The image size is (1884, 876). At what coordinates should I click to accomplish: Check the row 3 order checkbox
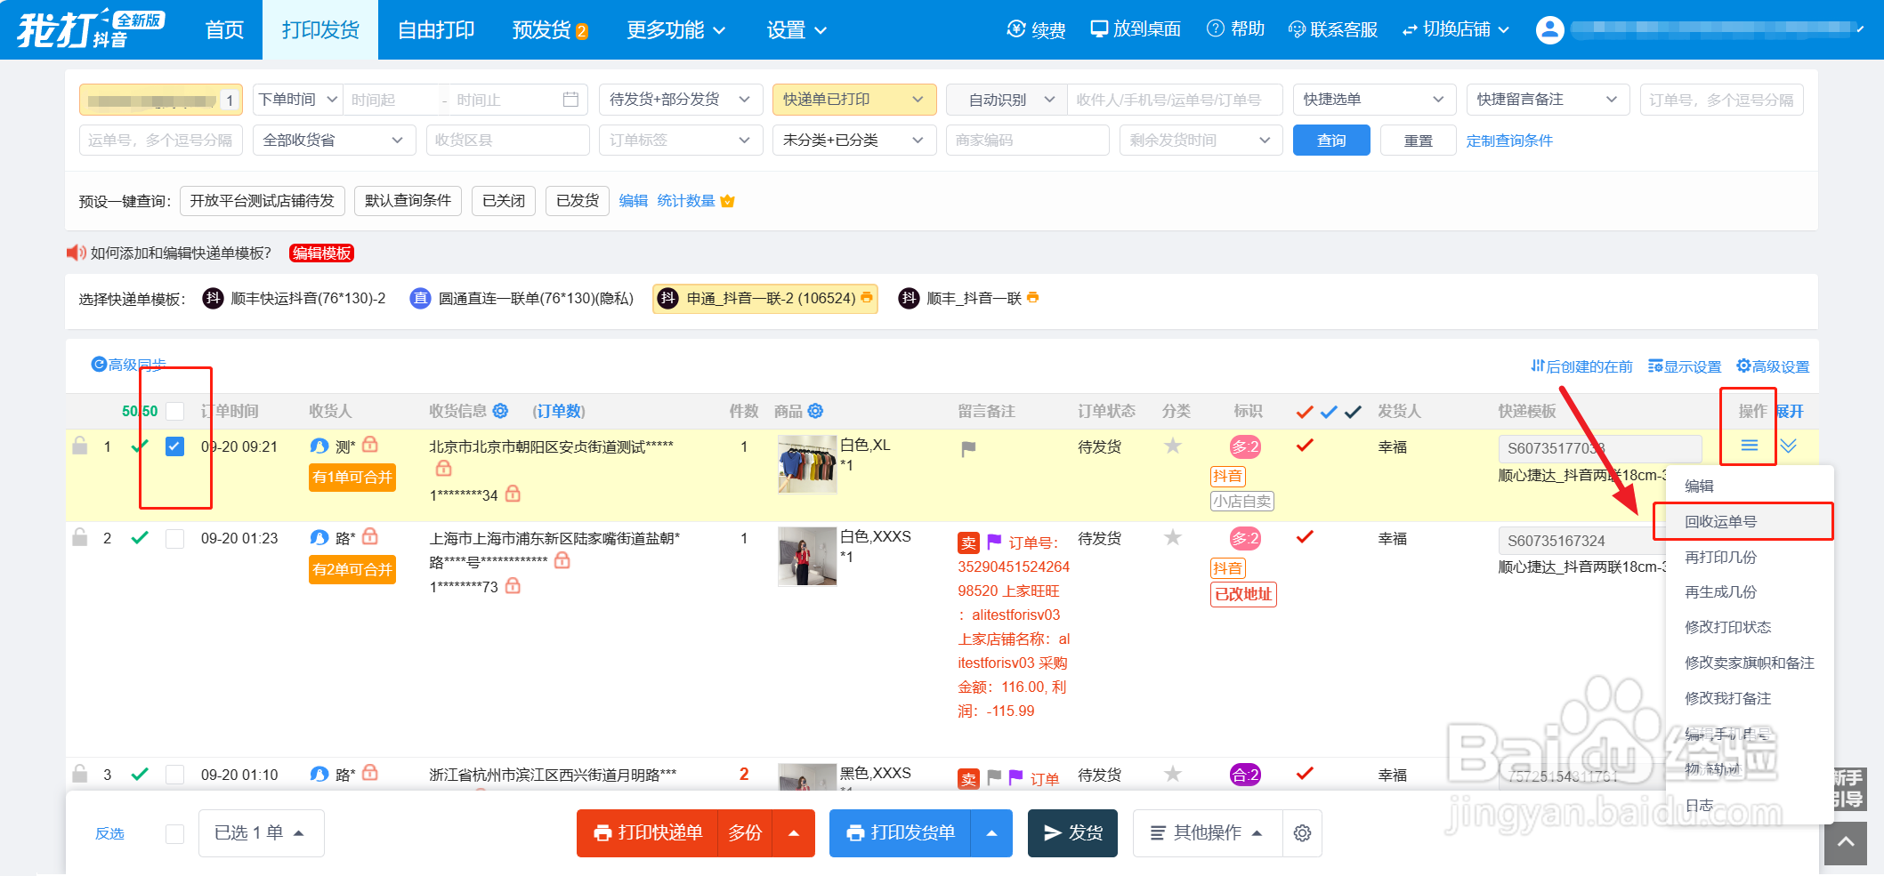point(175,775)
